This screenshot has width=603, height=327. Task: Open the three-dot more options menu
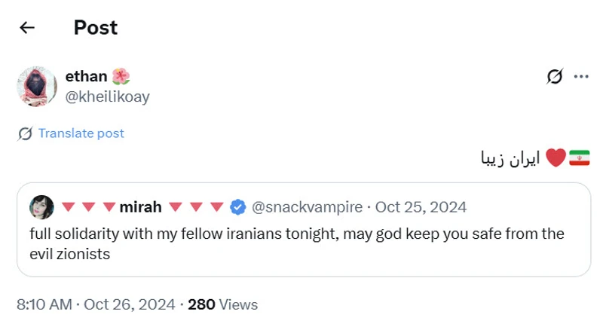(581, 76)
